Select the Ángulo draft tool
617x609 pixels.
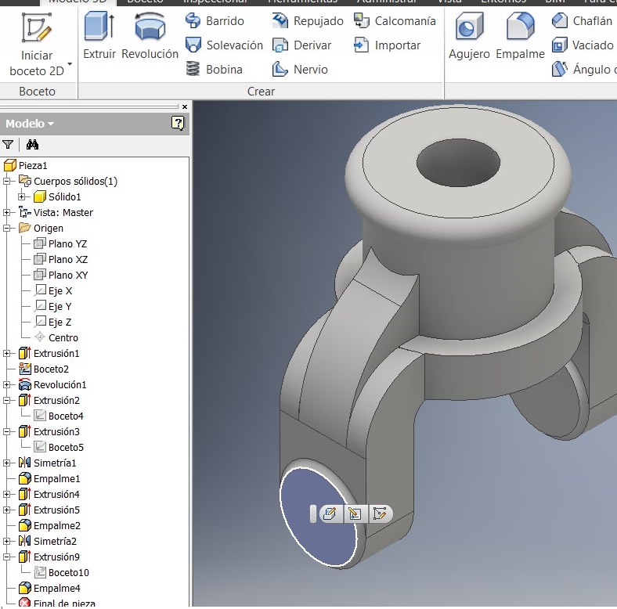pos(584,69)
